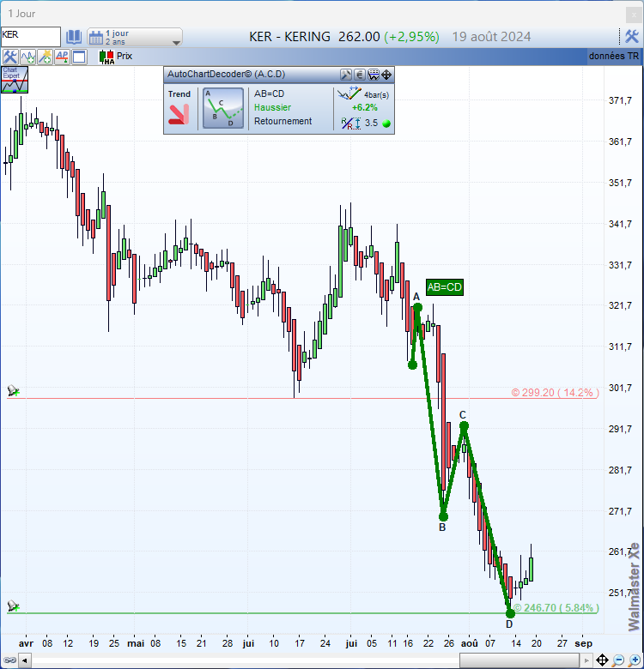Click the alert bell on 299.20 line
Image resolution: width=644 pixels, height=669 pixels.
[x=13, y=390]
